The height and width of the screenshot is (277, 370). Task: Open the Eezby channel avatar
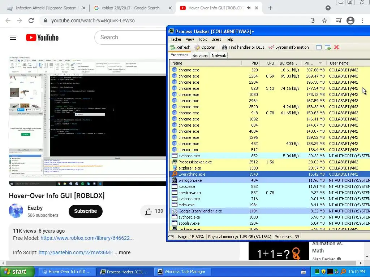coord(16,211)
